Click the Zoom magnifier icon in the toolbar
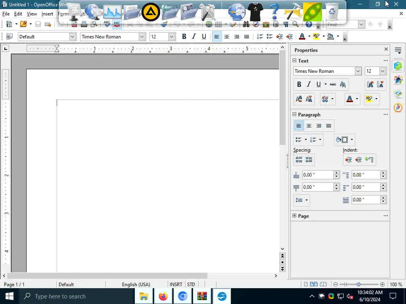Screen dimensions: 406x304 click(295, 24)
